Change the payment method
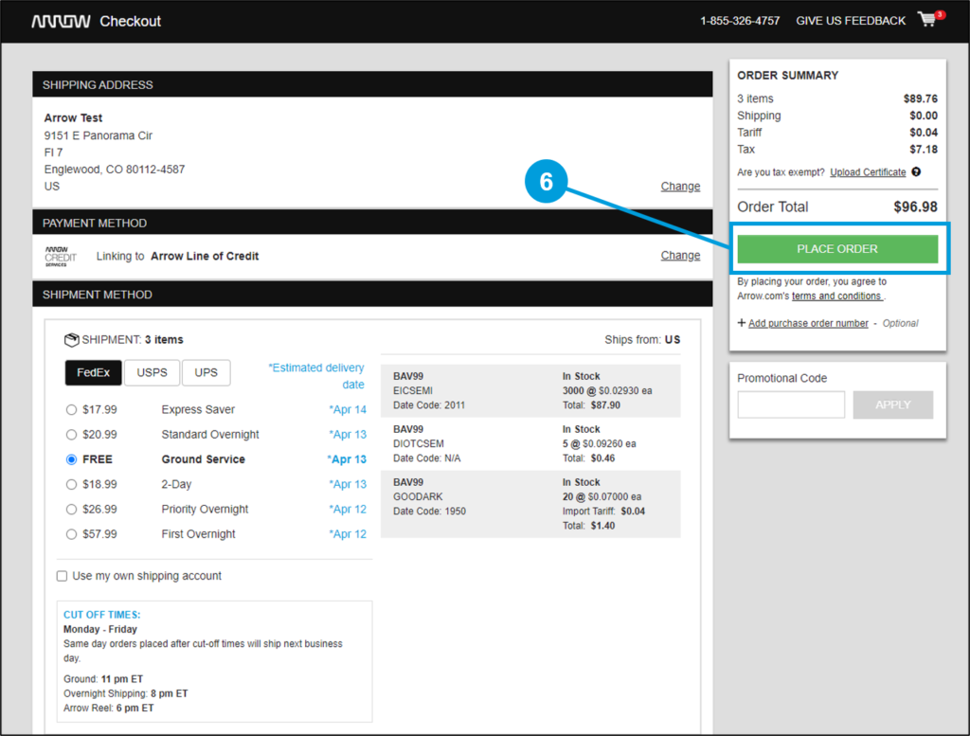970x736 pixels. click(x=680, y=255)
